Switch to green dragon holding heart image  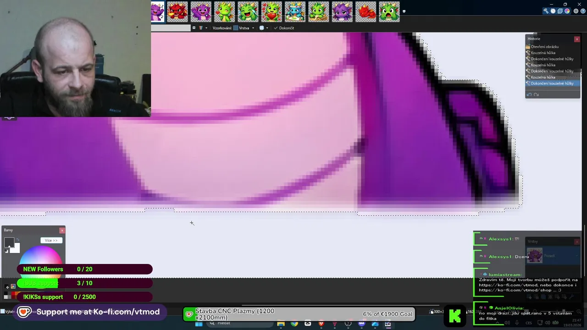point(271,12)
